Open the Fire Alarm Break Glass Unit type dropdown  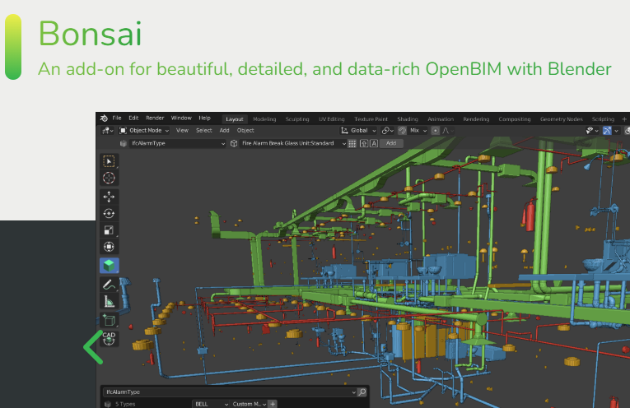click(x=293, y=143)
